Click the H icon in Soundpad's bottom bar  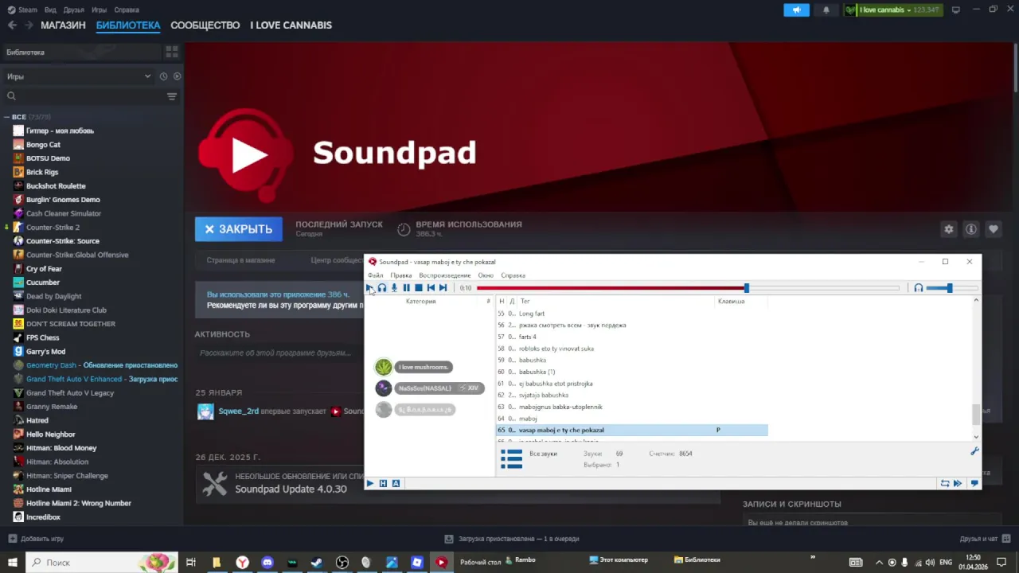(x=383, y=483)
